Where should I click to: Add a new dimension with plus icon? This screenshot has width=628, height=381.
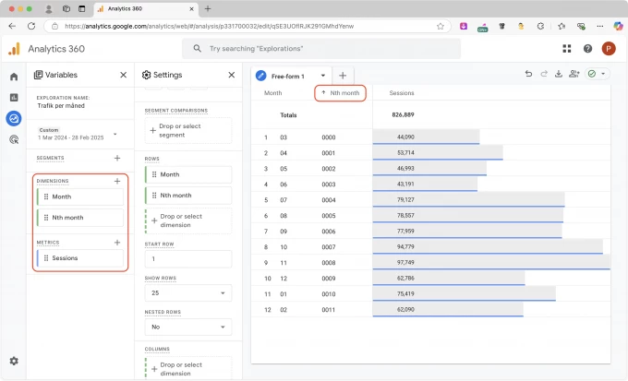pyautogui.click(x=117, y=182)
